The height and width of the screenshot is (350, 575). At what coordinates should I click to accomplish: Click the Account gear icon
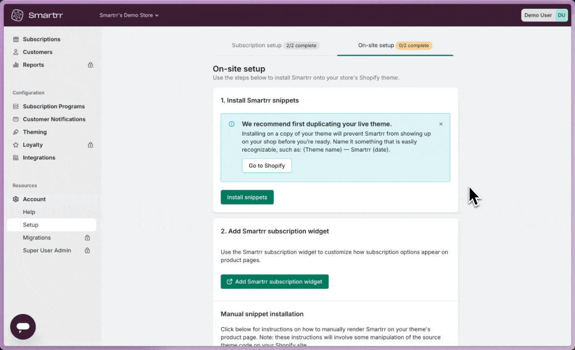point(16,199)
